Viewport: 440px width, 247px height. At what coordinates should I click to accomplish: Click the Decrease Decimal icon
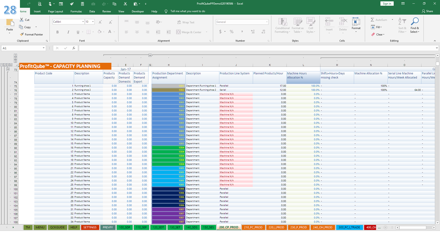(x=263, y=32)
